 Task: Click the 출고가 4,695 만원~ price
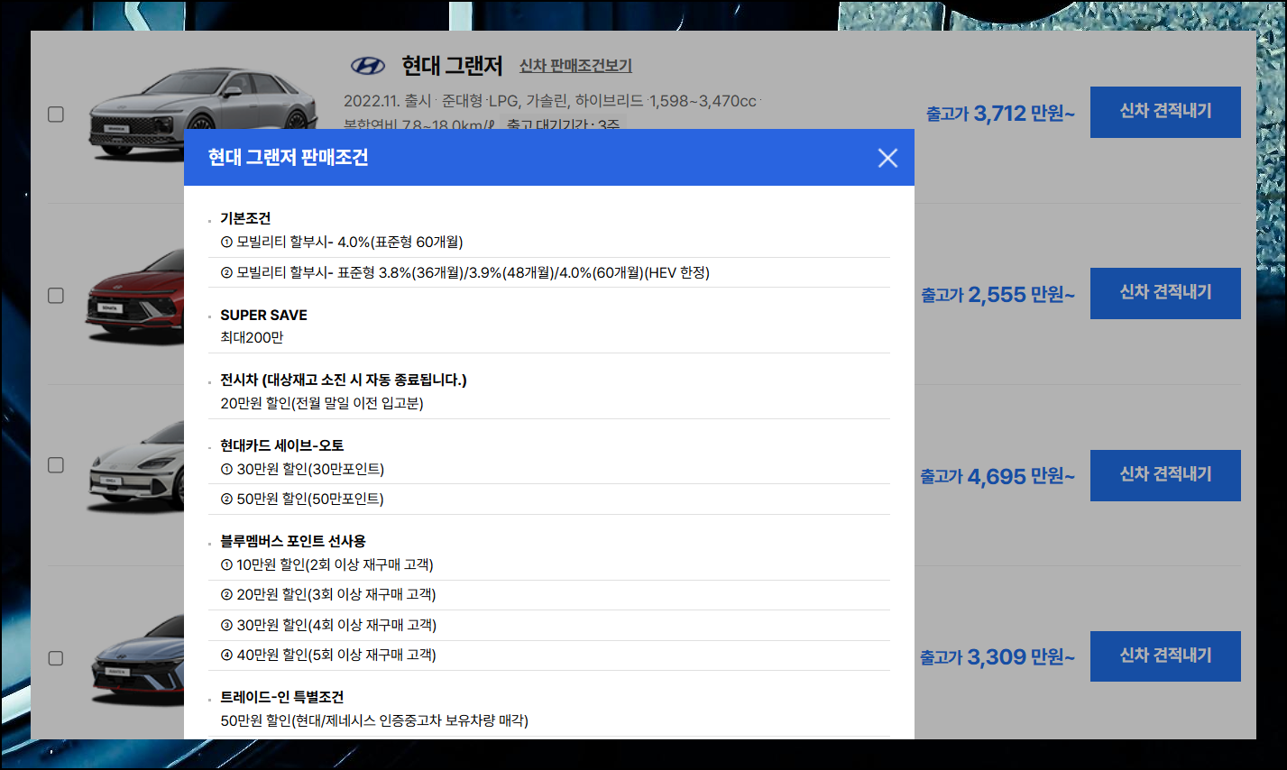pyautogui.click(x=997, y=476)
